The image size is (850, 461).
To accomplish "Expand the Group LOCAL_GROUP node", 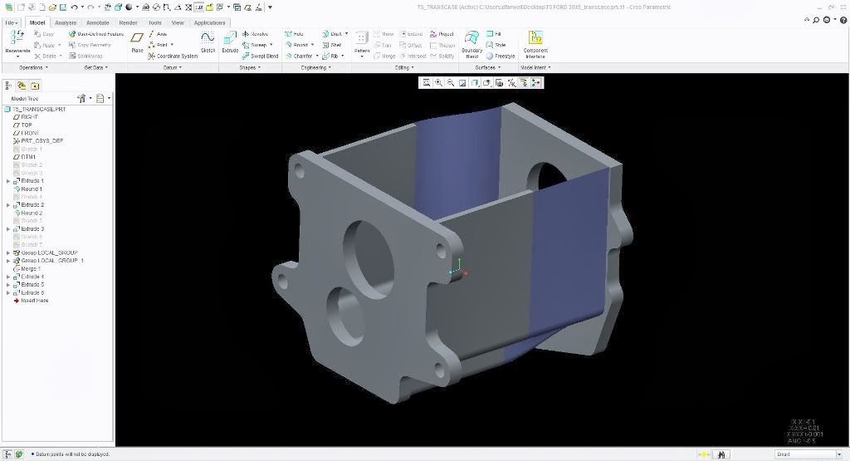I will 8,253.
